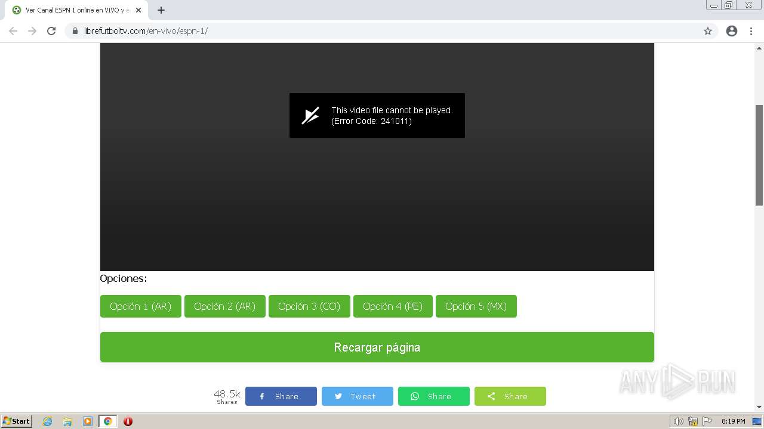Click the address bar URL field
Viewport: 764px width, 429px height.
391,31
